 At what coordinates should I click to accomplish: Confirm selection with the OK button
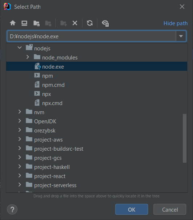click(132, 209)
